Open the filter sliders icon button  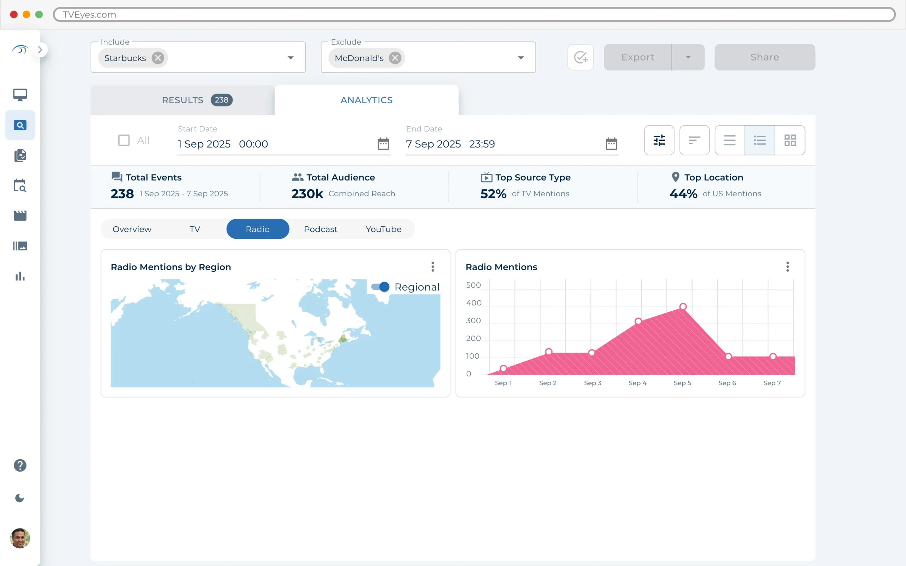(x=659, y=140)
